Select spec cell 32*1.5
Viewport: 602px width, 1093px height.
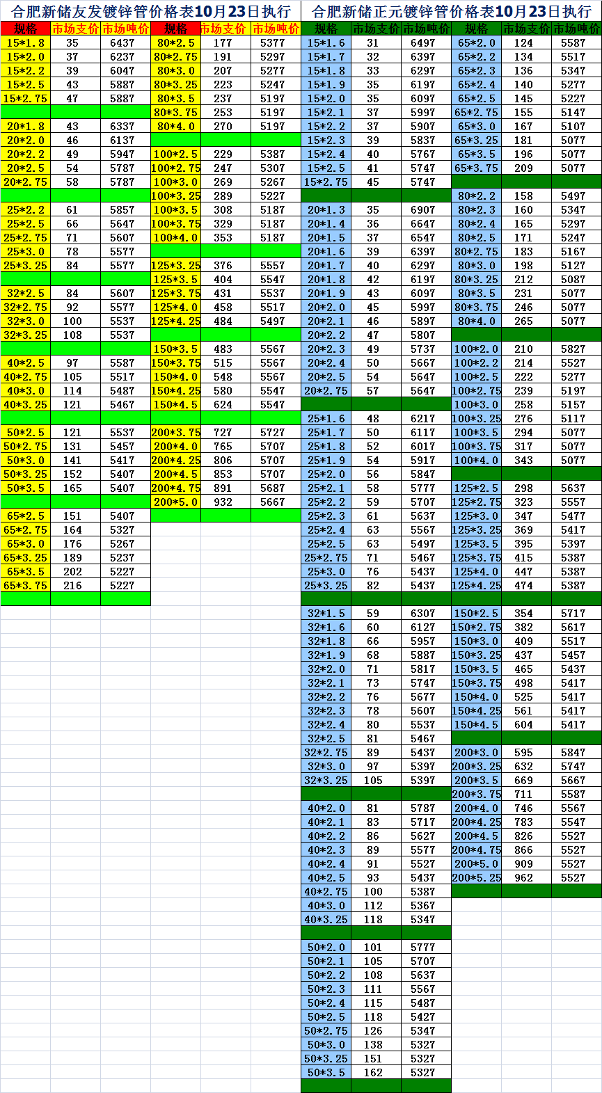click(x=326, y=613)
